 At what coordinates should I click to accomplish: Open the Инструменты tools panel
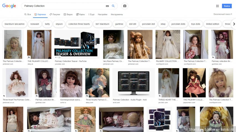tap(117, 14)
